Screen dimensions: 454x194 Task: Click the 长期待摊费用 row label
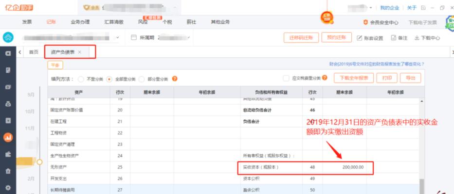(x=62, y=190)
